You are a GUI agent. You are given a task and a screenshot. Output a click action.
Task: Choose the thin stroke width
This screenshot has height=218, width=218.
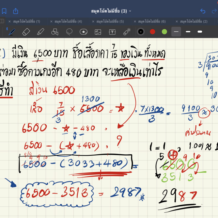pyautogui.click(x=176, y=32)
